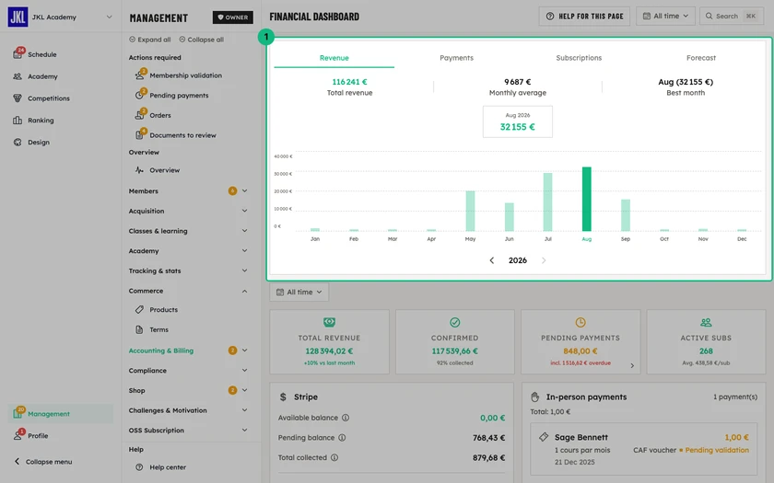Expand the Acquisition section
This screenshot has width=774, height=483.
point(244,211)
